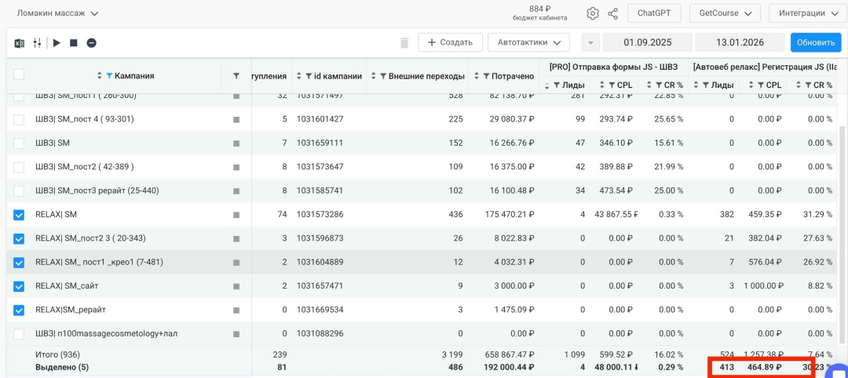Filter icon on Внешние переходы column

(383, 76)
